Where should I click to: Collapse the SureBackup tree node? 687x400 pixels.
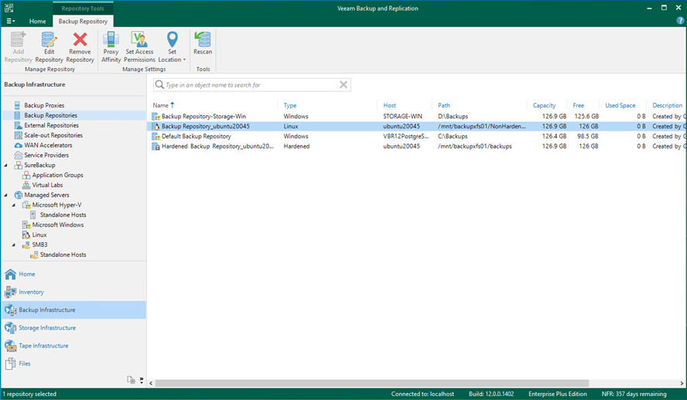point(5,165)
